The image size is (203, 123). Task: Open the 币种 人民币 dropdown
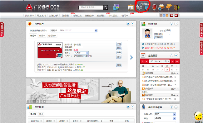pyautogui.click(x=81, y=53)
